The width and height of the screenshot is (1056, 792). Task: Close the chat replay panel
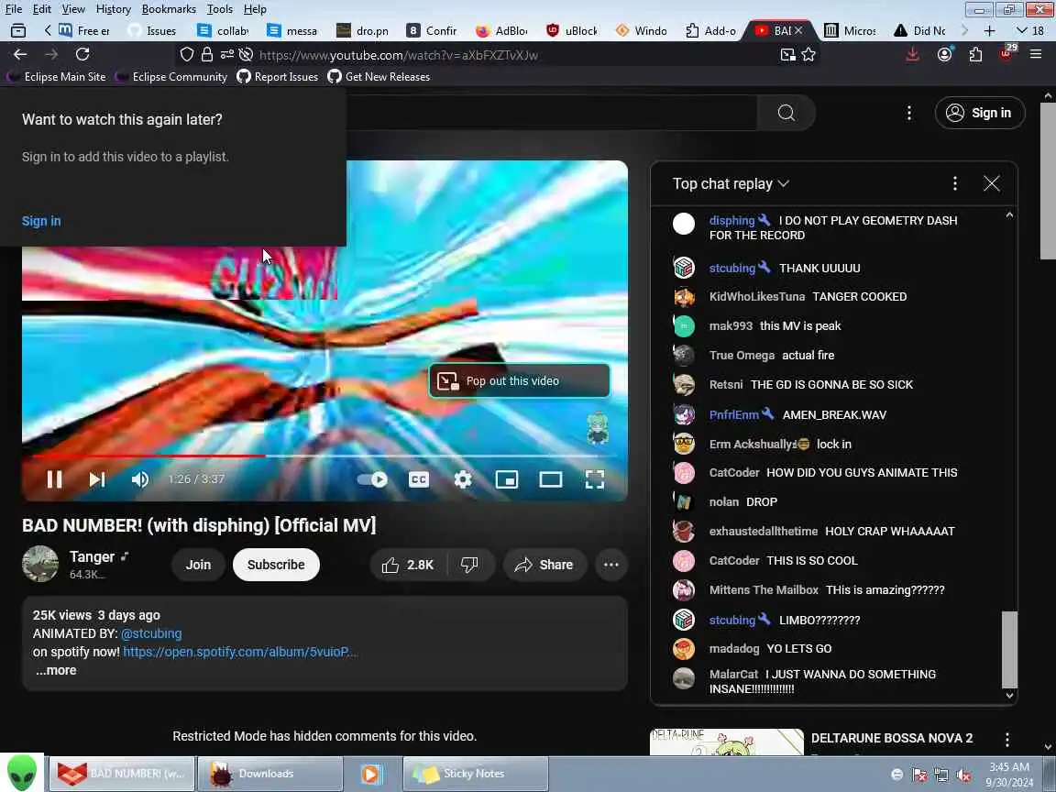coord(991,184)
